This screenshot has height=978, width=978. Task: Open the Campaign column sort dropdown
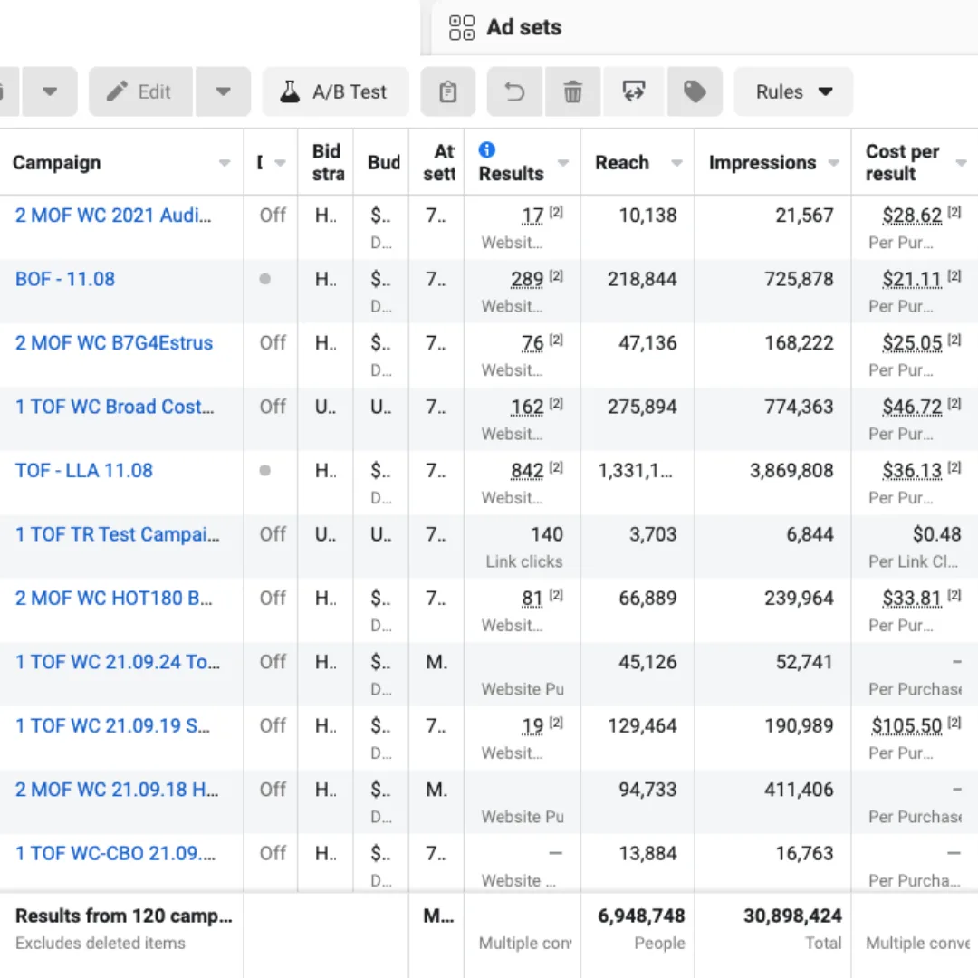(x=225, y=164)
